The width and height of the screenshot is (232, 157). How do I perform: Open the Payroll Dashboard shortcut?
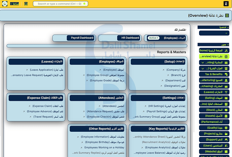pos(74,38)
